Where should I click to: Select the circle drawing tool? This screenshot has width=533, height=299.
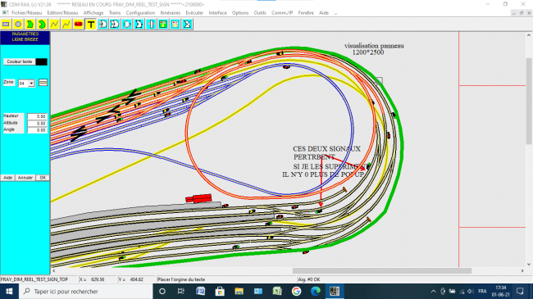(x=18, y=24)
